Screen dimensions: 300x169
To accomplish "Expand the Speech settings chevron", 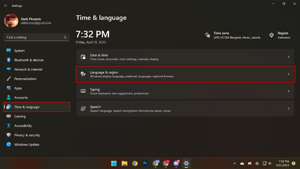I will click(x=288, y=109).
